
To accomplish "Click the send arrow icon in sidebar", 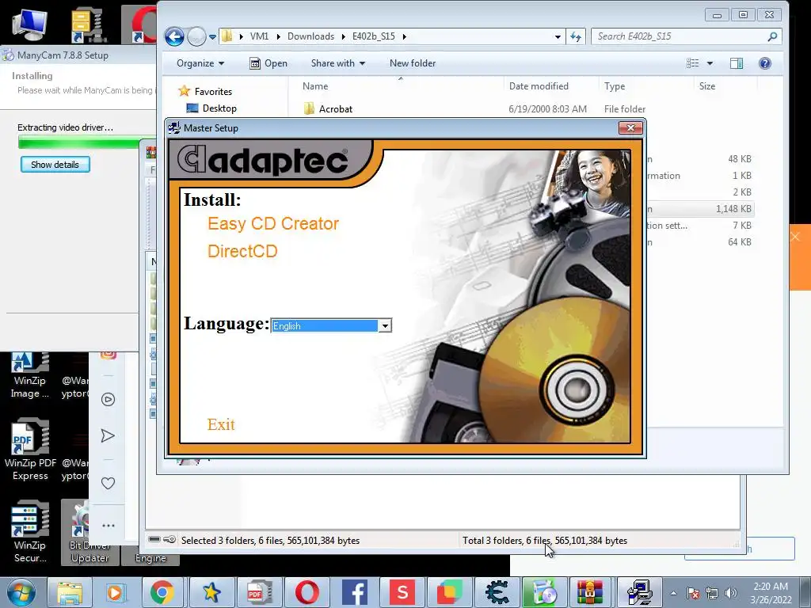I will point(108,436).
